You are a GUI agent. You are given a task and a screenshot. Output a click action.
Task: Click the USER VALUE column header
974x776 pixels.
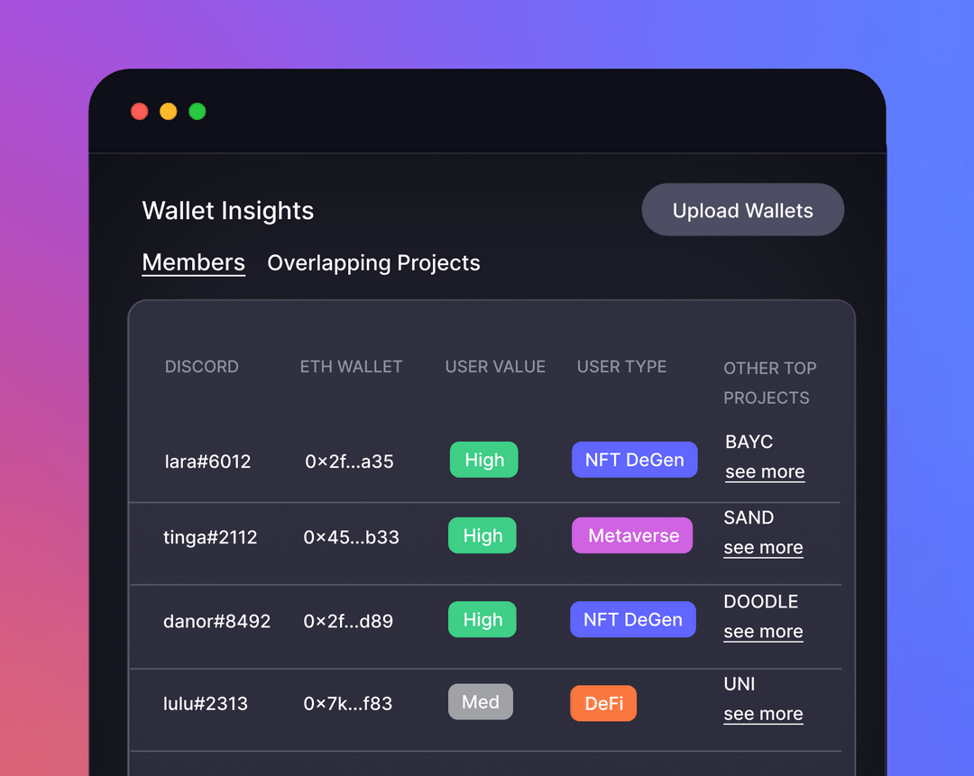pyautogui.click(x=495, y=366)
